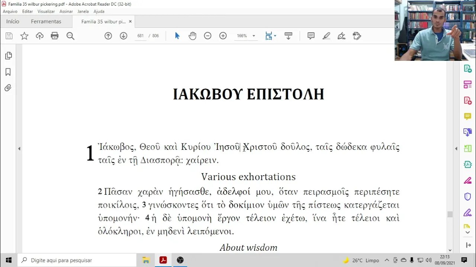Zoom out with the minus icon
Viewport: 476px width, 267px height.
pyautogui.click(x=208, y=36)
